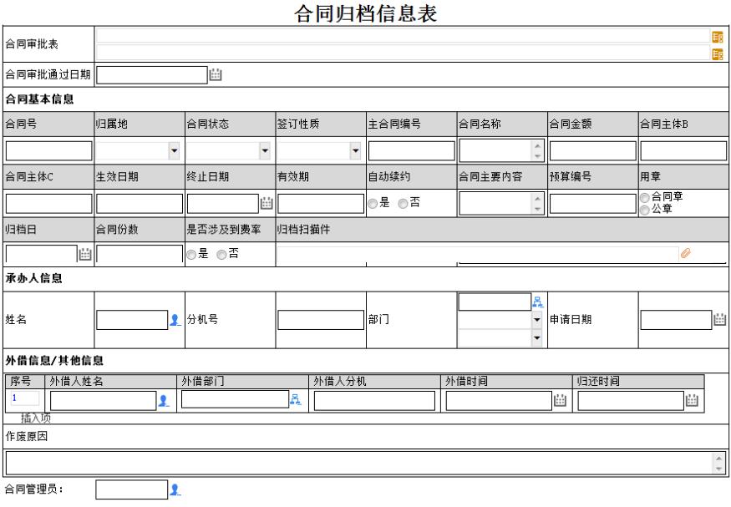731x507 pixels.
Task: Click the 合同归档信息表 page title
Action: [x=366, y=13]
